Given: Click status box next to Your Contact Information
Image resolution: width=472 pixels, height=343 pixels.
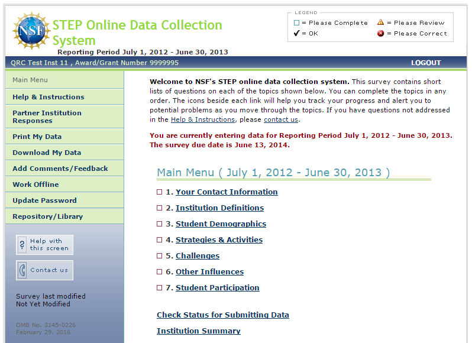Looking at the screenshot, I should tap(160, 192).
